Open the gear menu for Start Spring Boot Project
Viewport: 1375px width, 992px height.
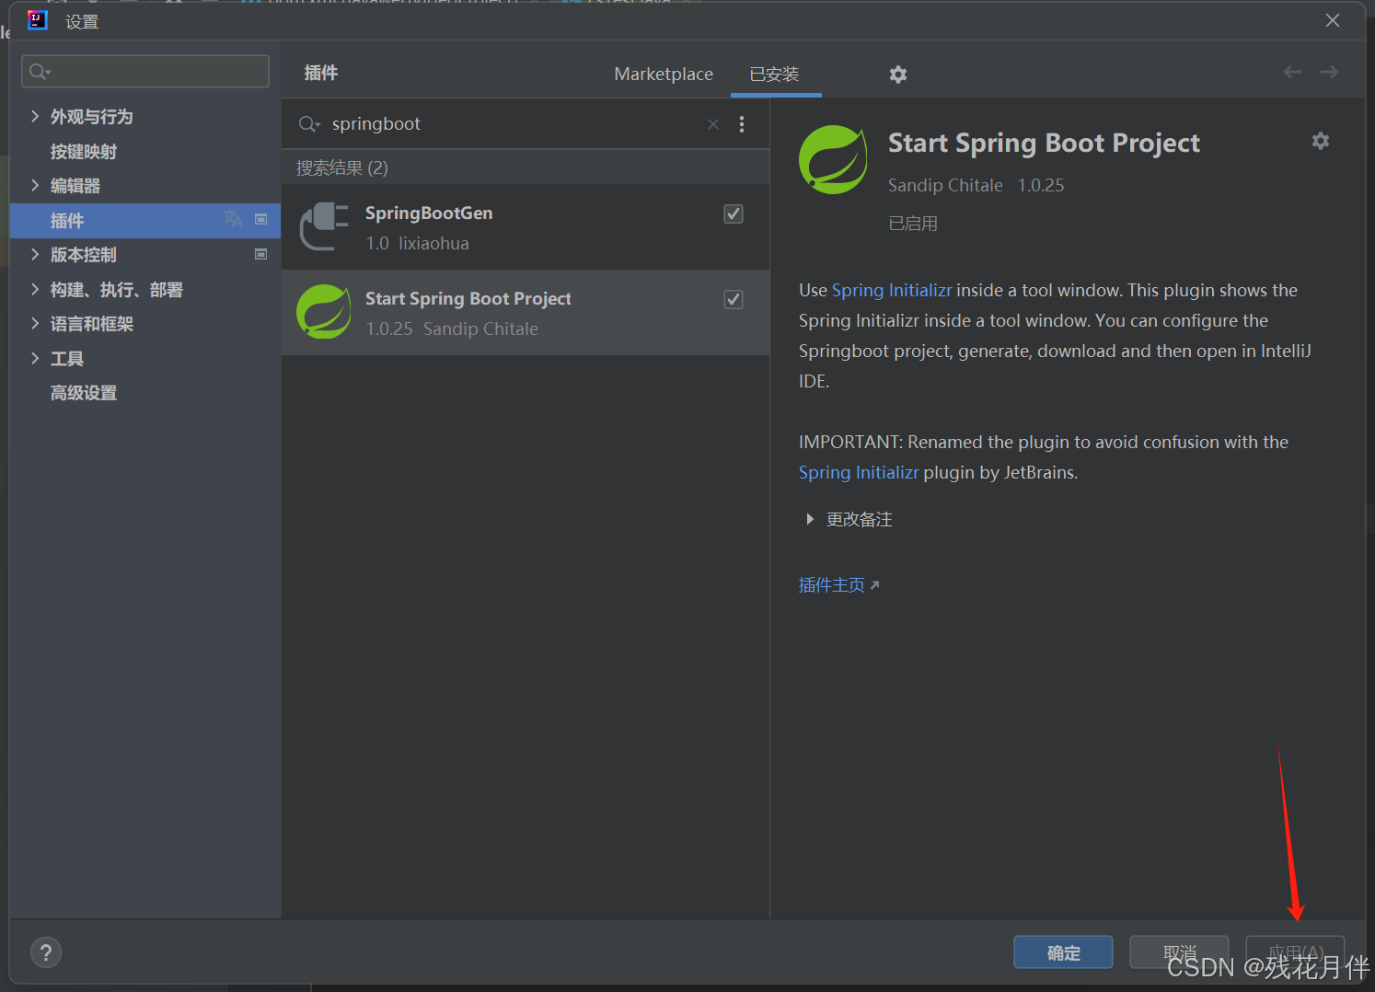click(x=1321, y=141)
